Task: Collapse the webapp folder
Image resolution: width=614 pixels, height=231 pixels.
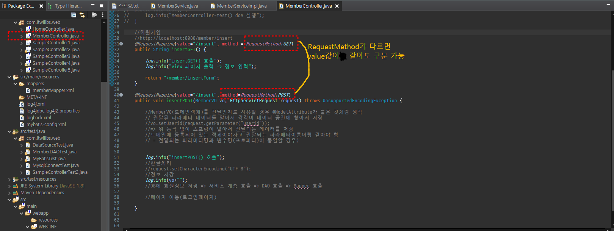Action: coord(22,213)
